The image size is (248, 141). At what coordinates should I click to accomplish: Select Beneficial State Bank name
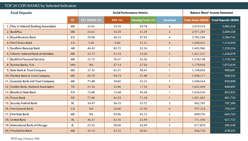(x=23, y=92)
